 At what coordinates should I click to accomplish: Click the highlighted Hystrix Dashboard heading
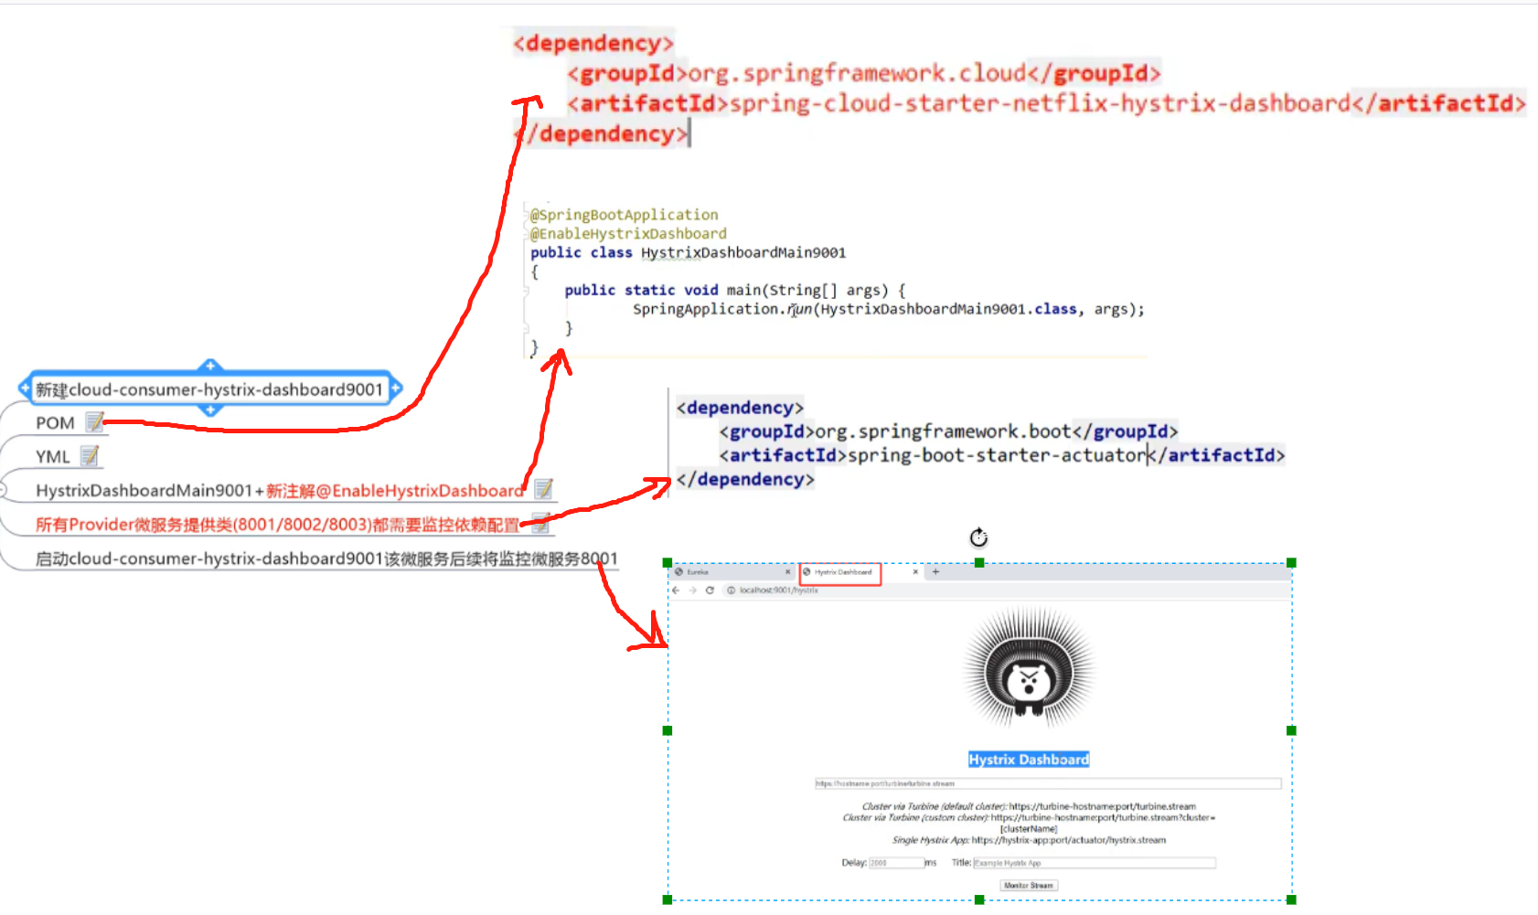(x=1029, y=760)
